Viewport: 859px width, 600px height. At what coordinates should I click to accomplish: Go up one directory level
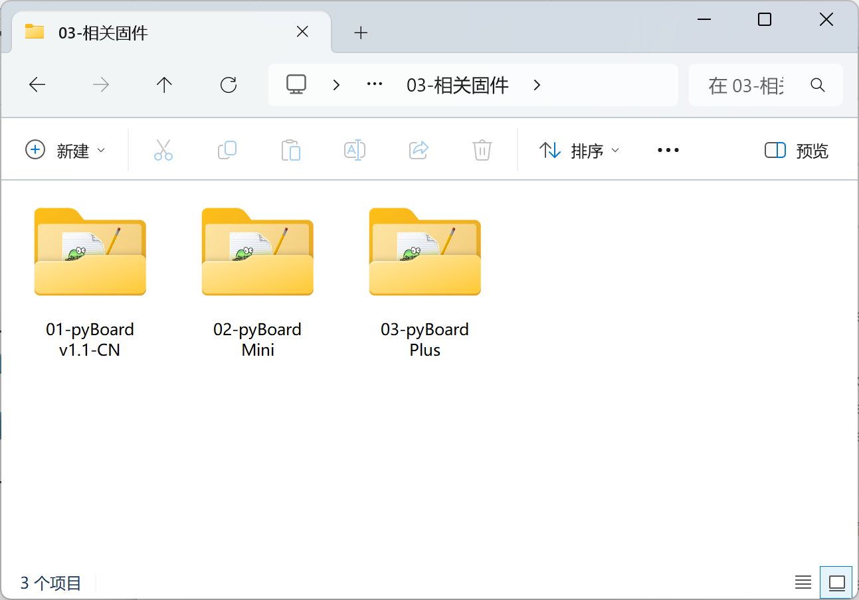coord(164,84)
